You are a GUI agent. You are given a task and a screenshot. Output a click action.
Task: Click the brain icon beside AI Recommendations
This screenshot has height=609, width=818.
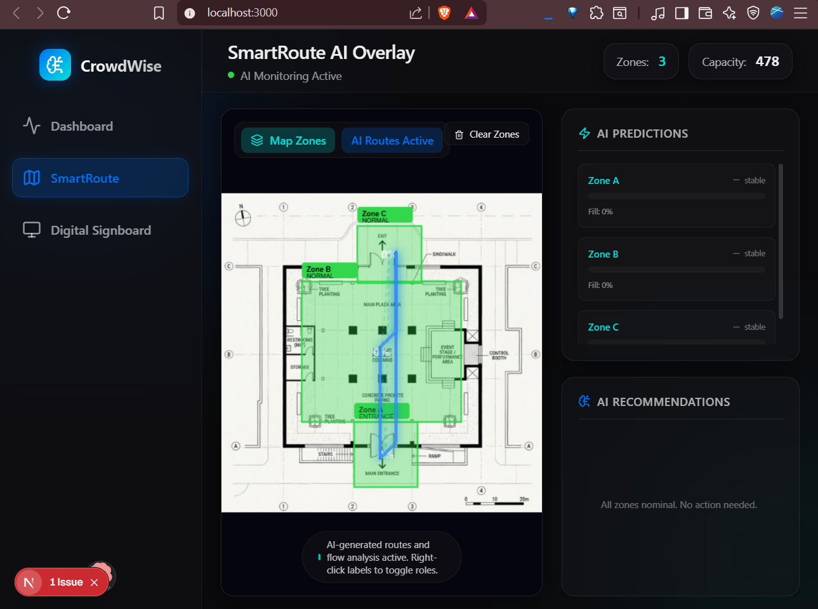(x=584, y=402)
